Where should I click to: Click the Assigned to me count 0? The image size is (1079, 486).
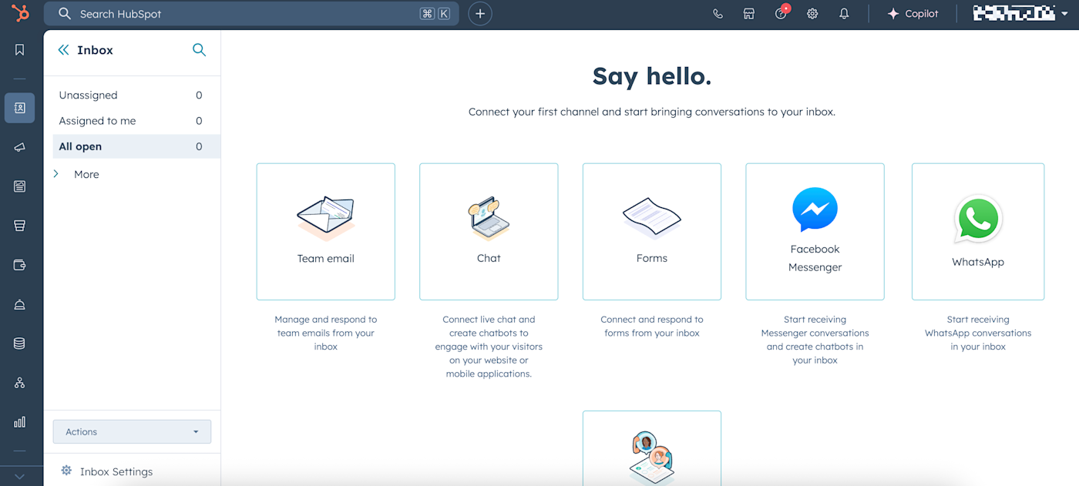click(199, 121)
